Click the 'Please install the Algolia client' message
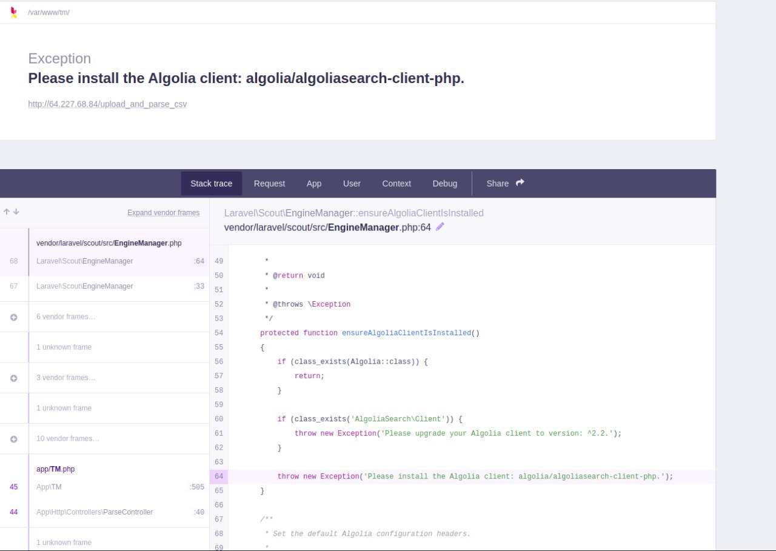Screen dimensions: 776x551 pyautogui.click(x=246, y=78)
